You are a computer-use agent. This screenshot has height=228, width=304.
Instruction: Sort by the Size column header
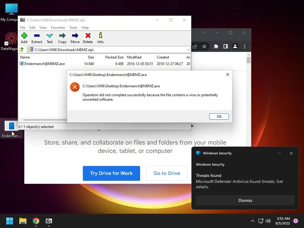coord(81,57)
